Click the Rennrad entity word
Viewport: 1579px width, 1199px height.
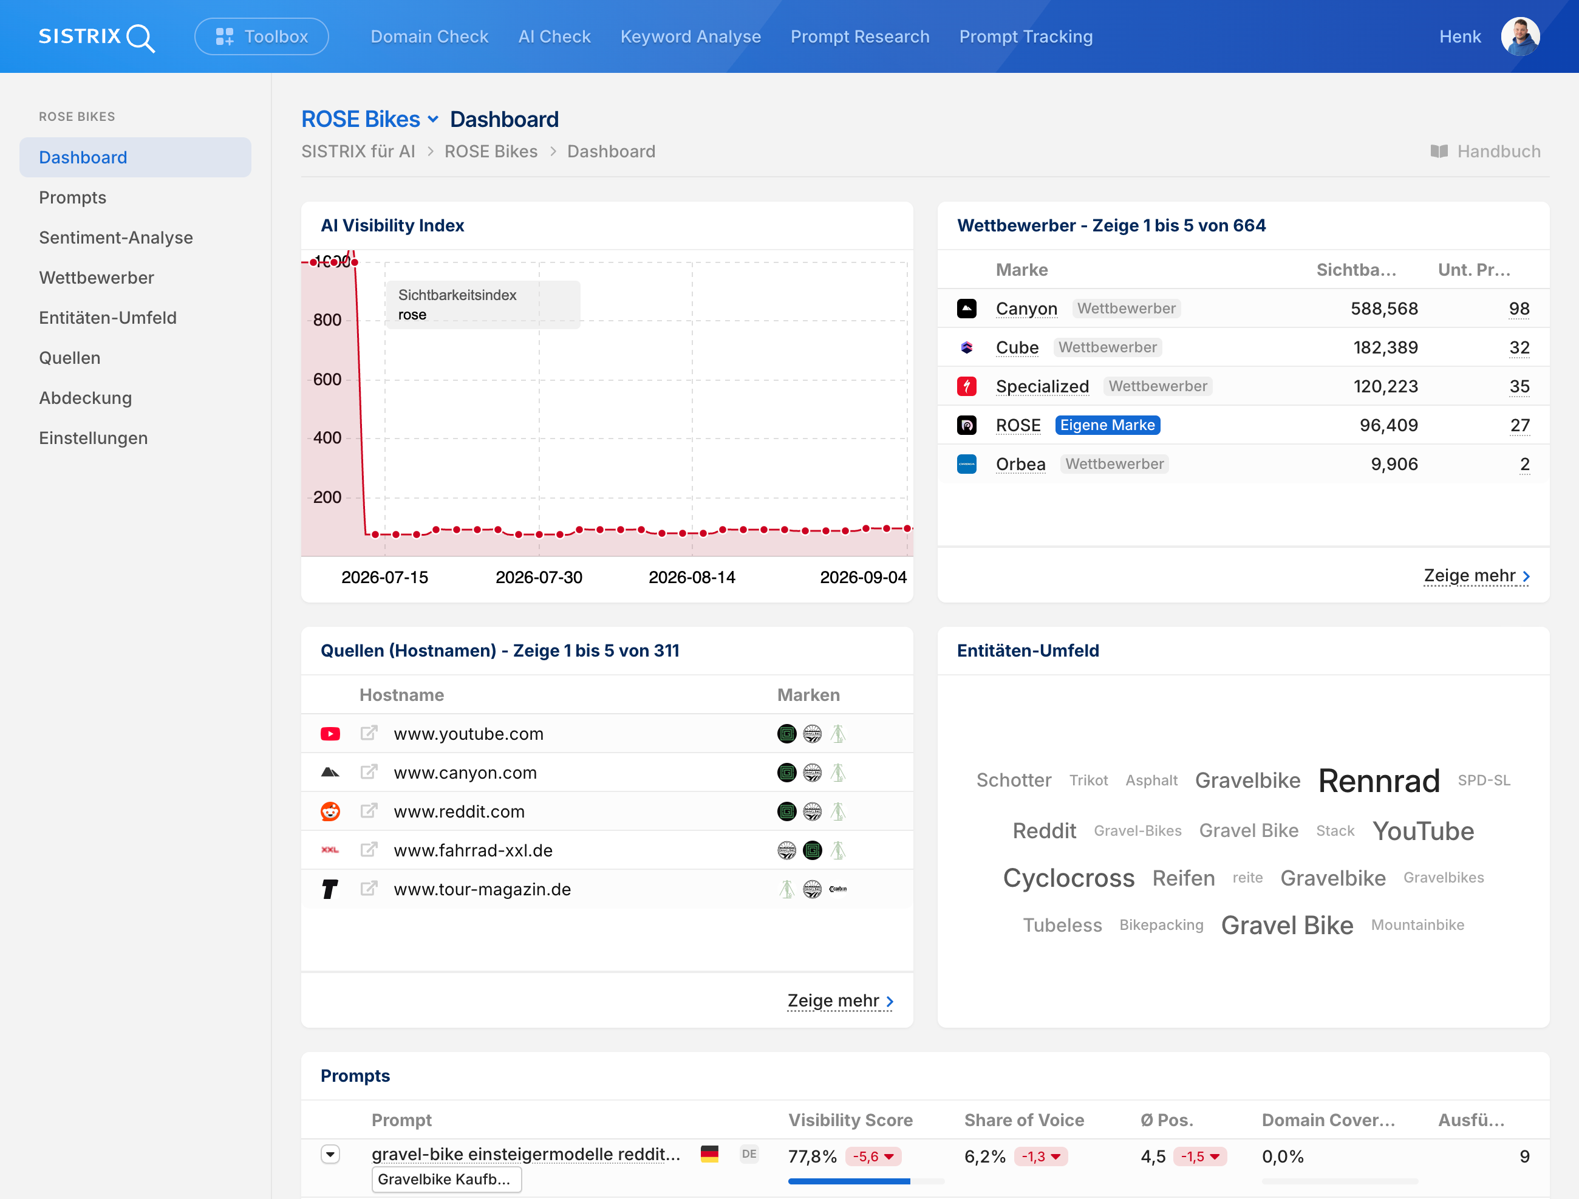(x=1379, y=781)
